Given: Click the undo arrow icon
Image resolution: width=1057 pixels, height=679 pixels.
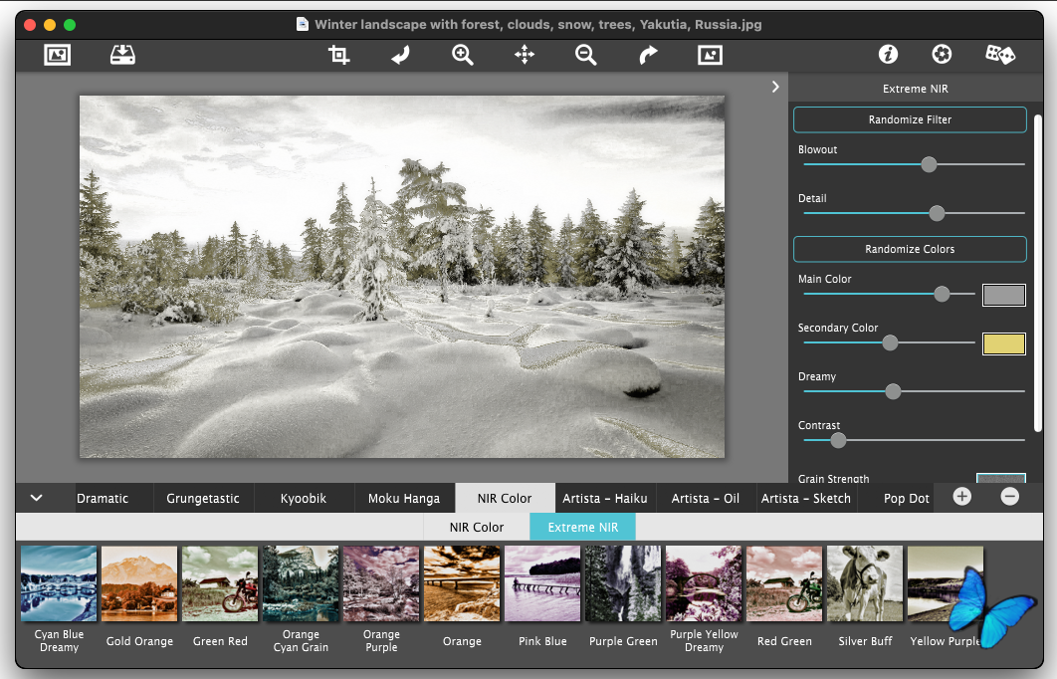Looking at the screenshot, I should tap(400, 56).
